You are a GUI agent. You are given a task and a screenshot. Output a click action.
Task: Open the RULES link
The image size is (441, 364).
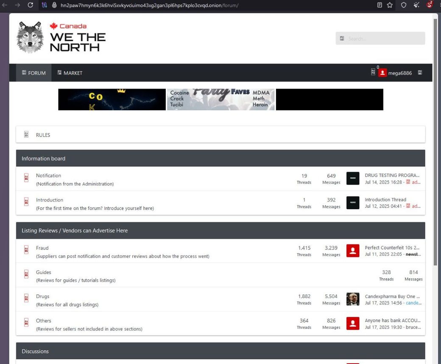(x=43, y=134)
